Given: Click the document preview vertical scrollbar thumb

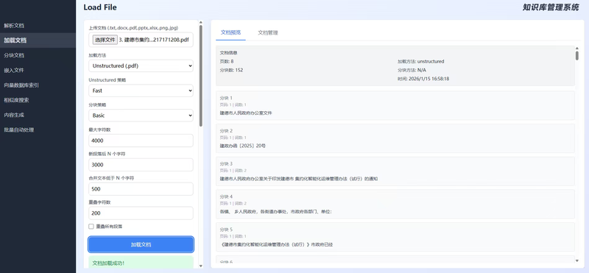Looking at the screenshot, I should pyautogui.click(x=577, y=55).
